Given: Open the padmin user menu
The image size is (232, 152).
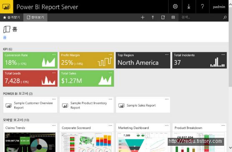Looking at the screenshot, I should [x=219, y=7].
